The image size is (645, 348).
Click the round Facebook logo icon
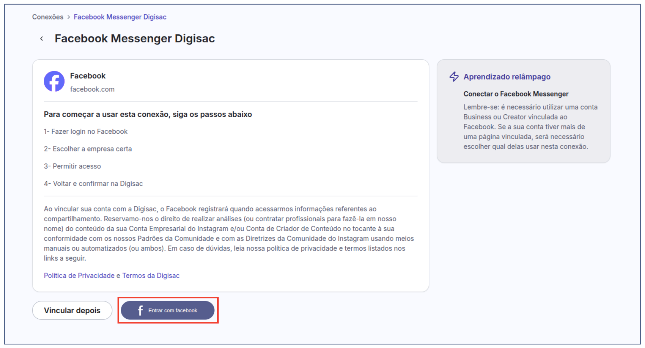(54, 81)
